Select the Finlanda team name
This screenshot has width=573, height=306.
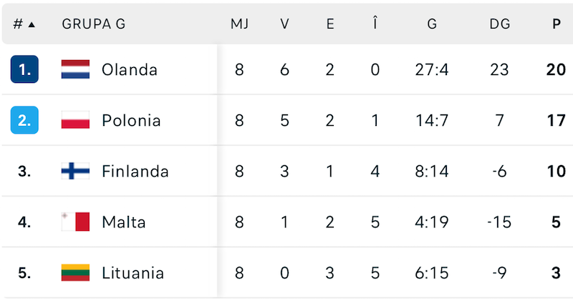pyautogui.click(x=135, y=171)
